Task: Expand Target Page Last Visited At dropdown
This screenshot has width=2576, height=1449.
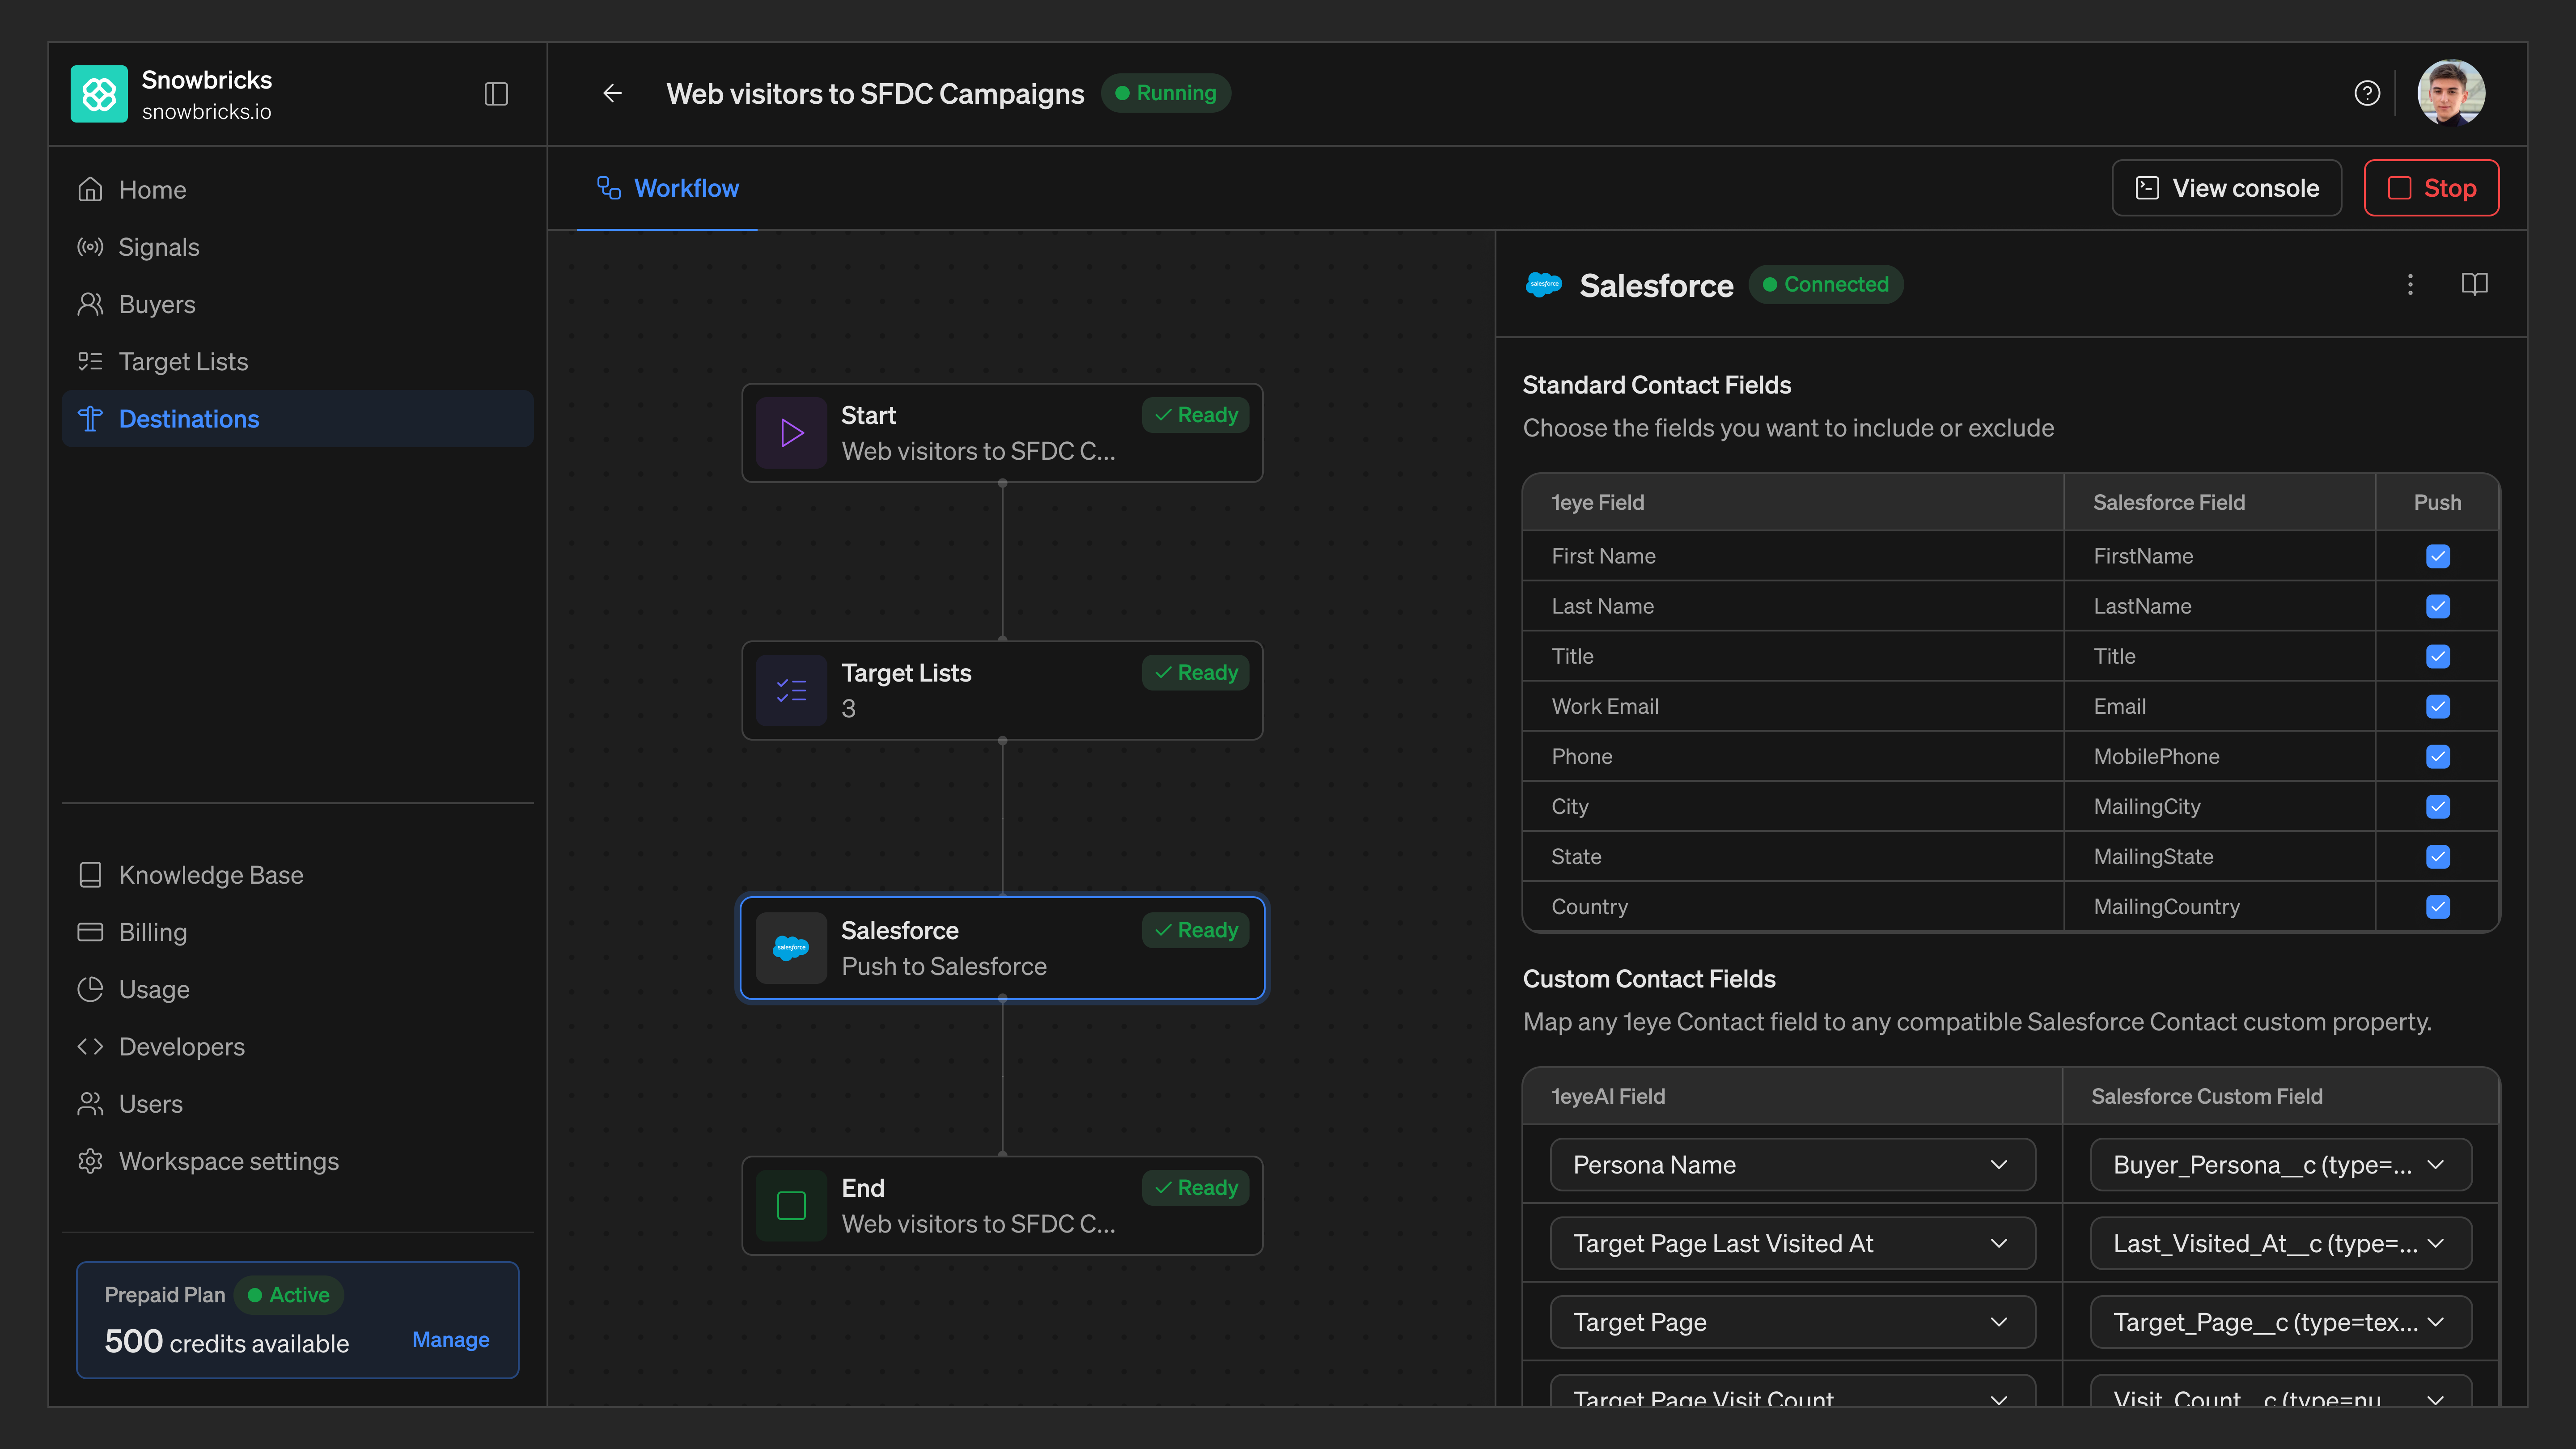Action: [x=1792, y=1243]
